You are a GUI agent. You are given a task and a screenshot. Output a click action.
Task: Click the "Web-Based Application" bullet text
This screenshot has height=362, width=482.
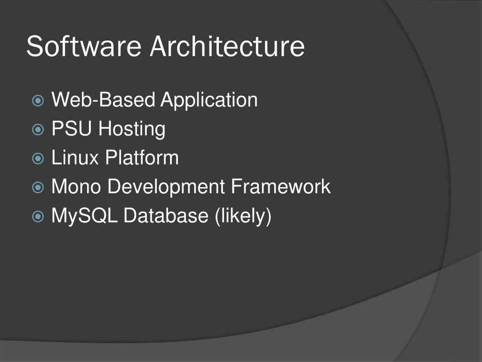(x=154, y=100)
